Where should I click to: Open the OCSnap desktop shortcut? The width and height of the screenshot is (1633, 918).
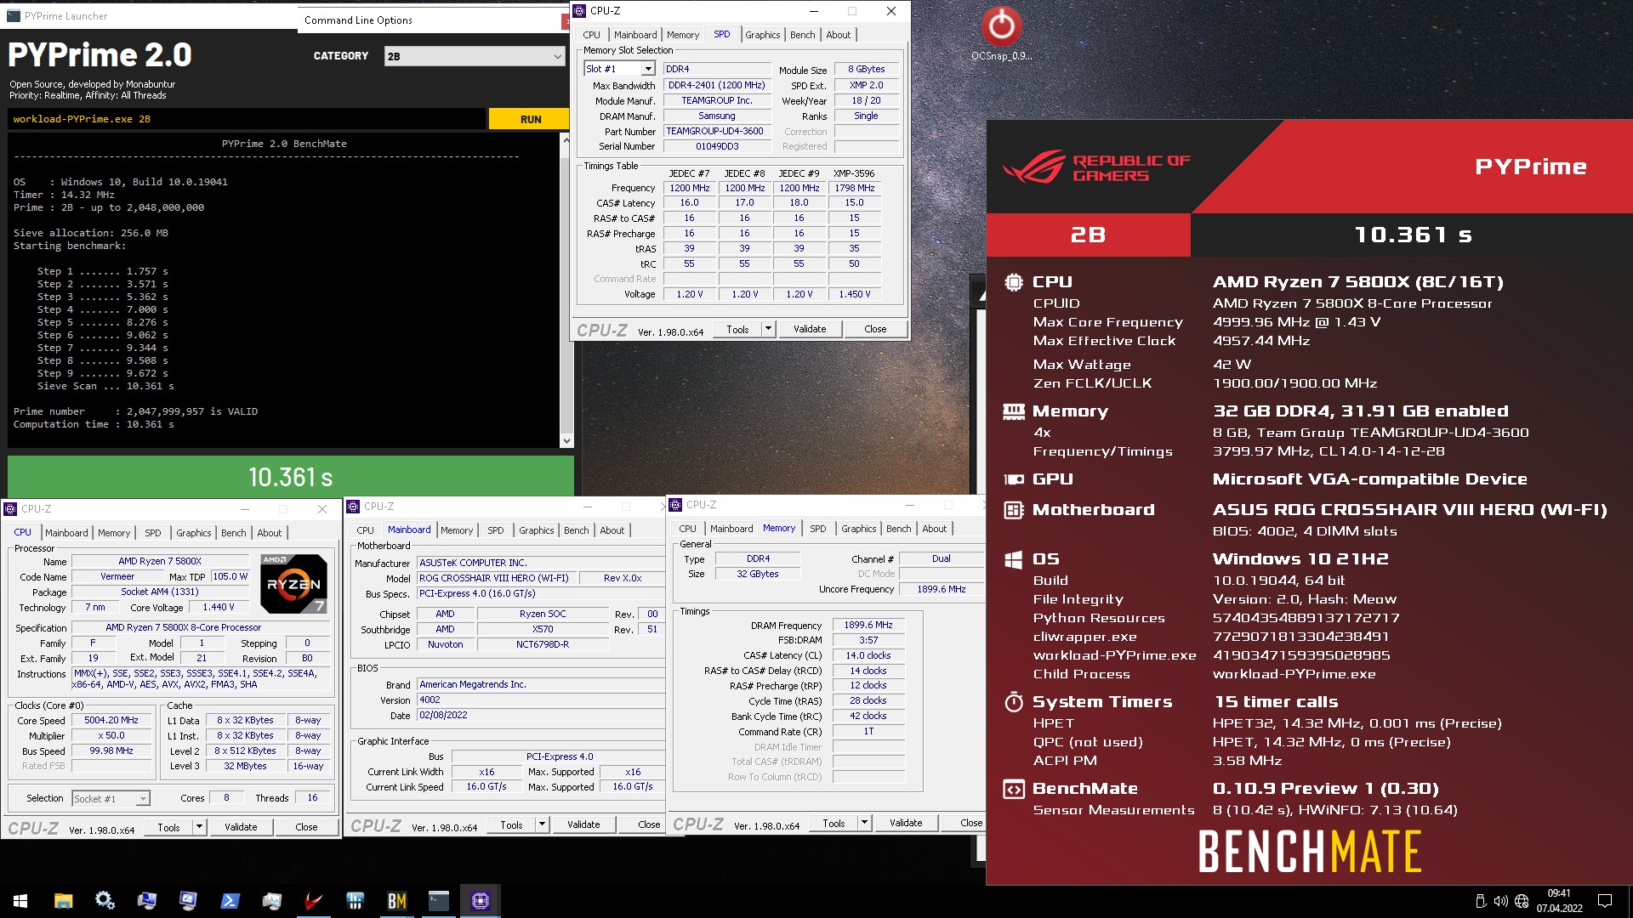[1001, 34]
